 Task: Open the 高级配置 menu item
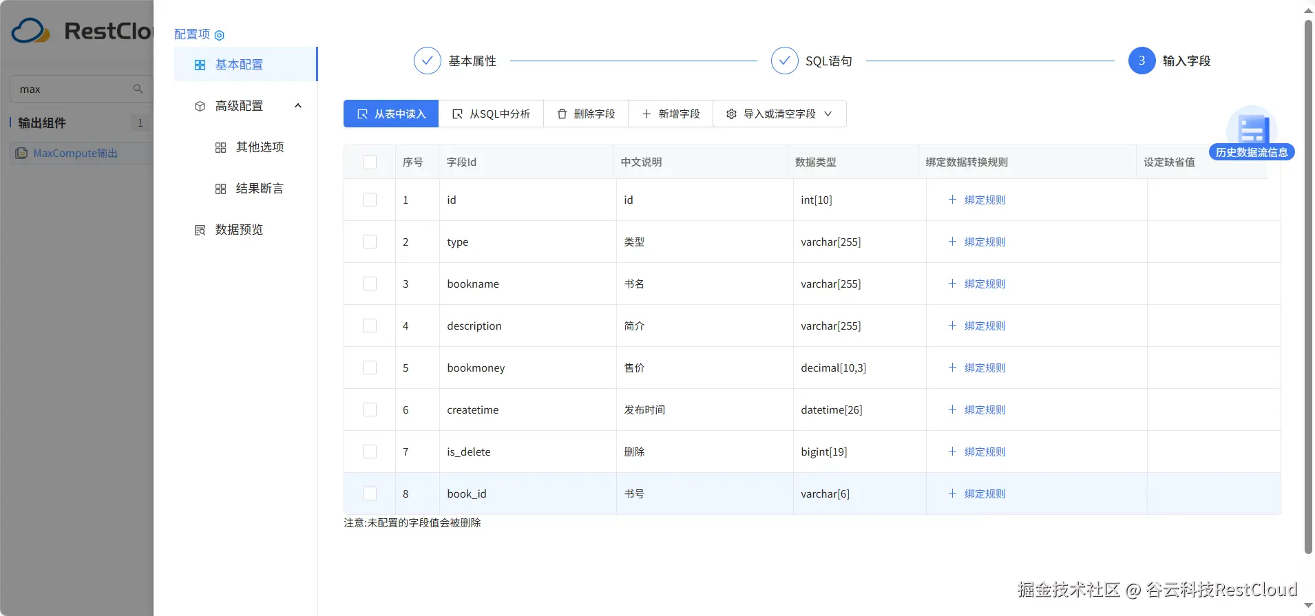pyautogui.click(x=246, y=106)
